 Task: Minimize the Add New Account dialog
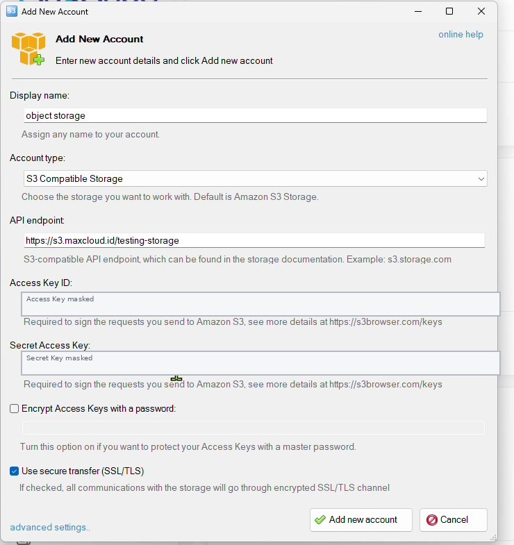pyautogui.click(x=418, y=12)
